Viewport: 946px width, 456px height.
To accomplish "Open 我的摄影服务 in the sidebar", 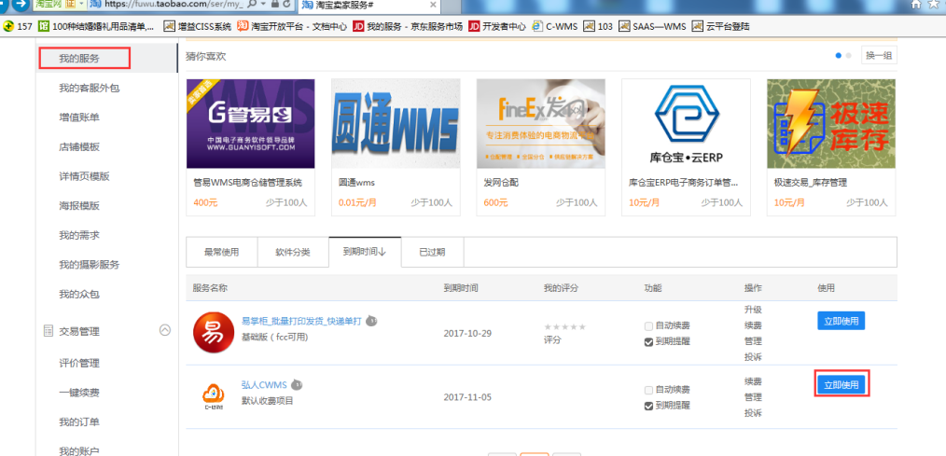I will tap(90, 265).
